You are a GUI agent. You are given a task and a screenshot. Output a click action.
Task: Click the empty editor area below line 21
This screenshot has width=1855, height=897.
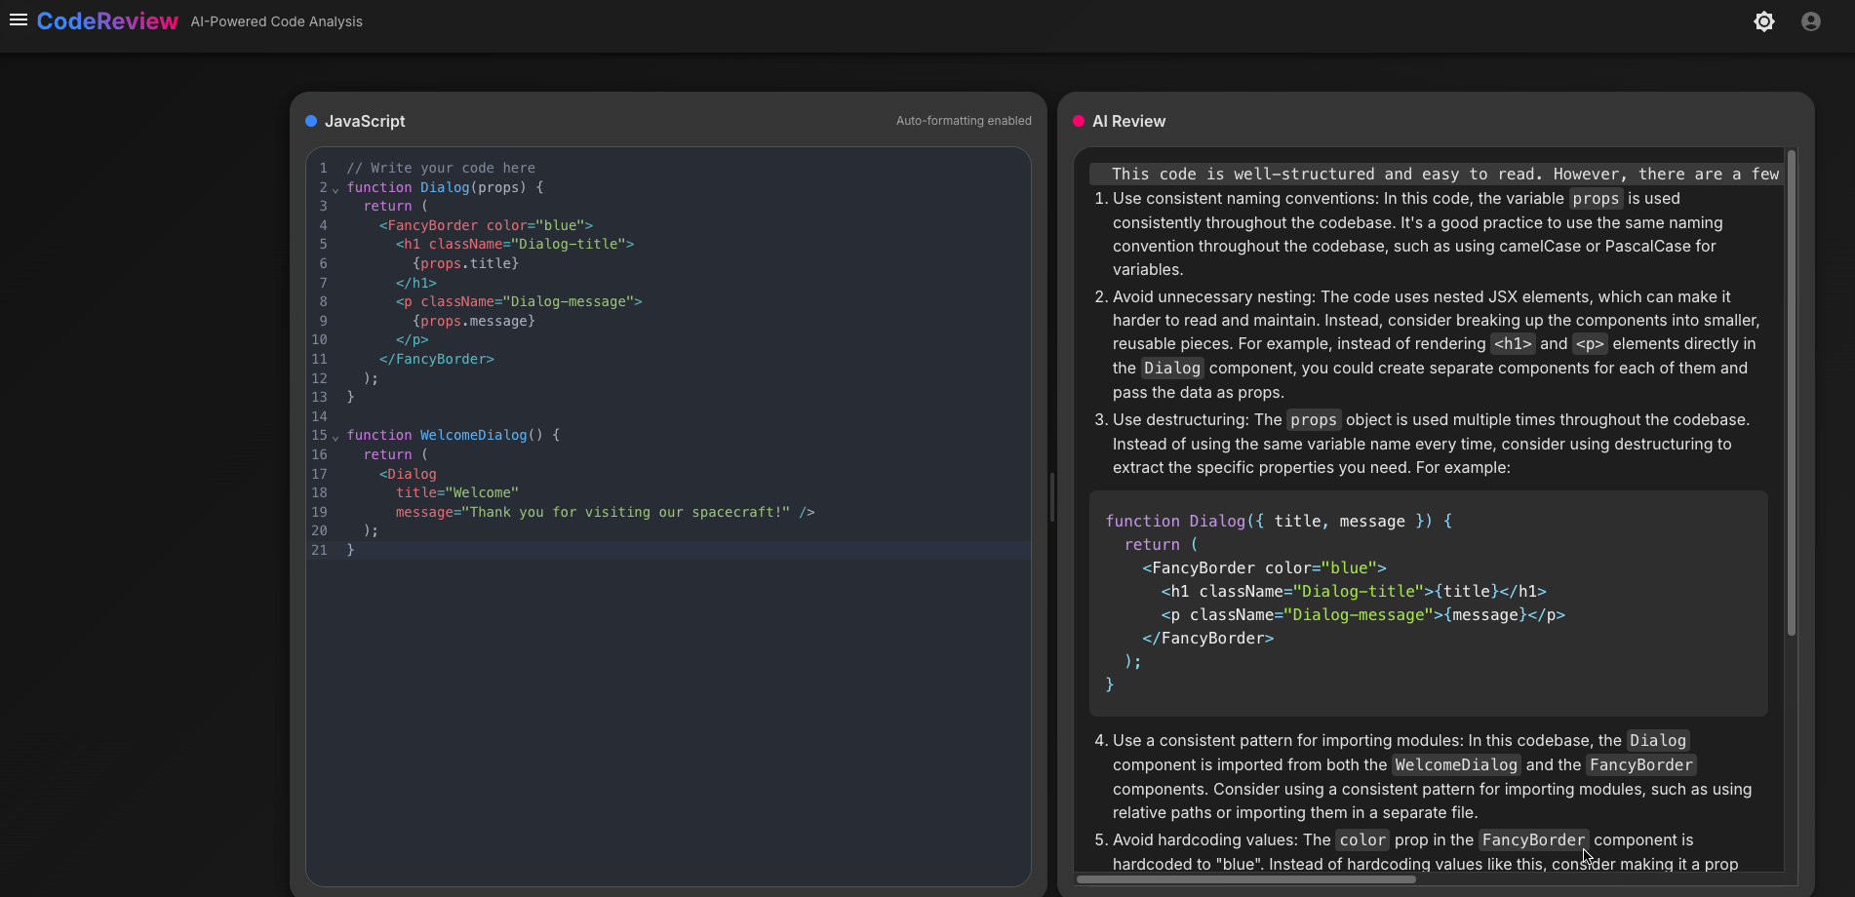pyautogui.click(x=668, y=721)
